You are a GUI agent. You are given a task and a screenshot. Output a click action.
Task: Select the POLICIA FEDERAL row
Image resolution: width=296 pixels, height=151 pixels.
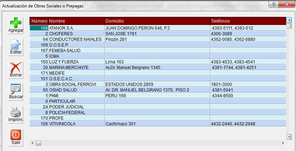158,113
